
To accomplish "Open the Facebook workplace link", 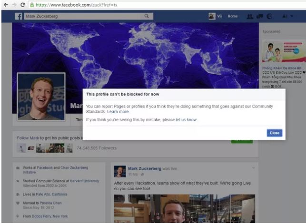I will point(45,168).
